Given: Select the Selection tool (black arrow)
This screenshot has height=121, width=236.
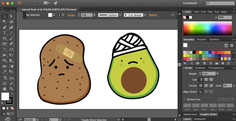Looking at the screenshot, I should [4, 16].
